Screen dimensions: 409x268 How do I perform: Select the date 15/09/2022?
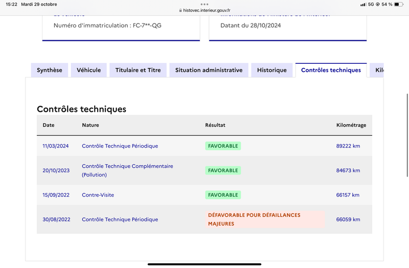pyautogui.click(x=56, y=195)
